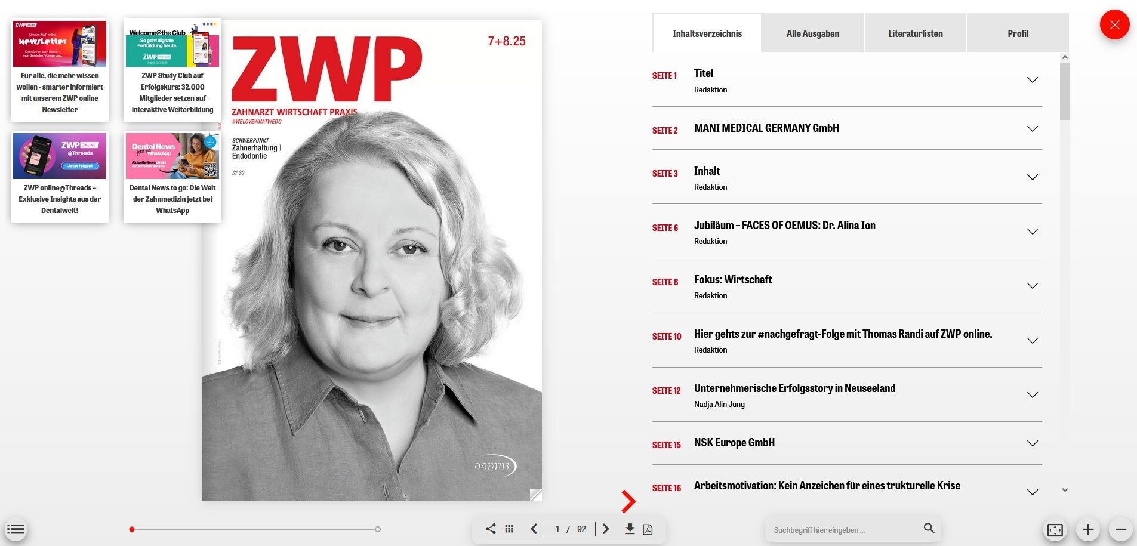The width and height of the screenshot is (1137, 546).
Task: Click the share icon in bottom toolbar
Action: pyautogui.click(x=491, y=529)
